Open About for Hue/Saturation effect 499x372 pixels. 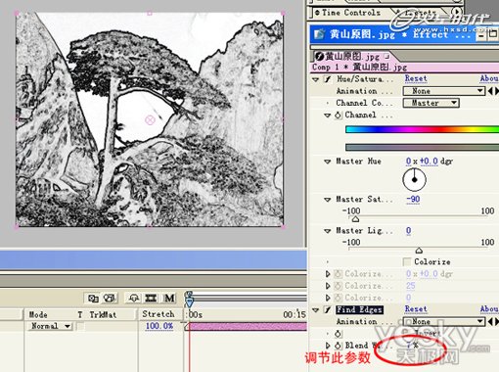(x=489, y=78)
